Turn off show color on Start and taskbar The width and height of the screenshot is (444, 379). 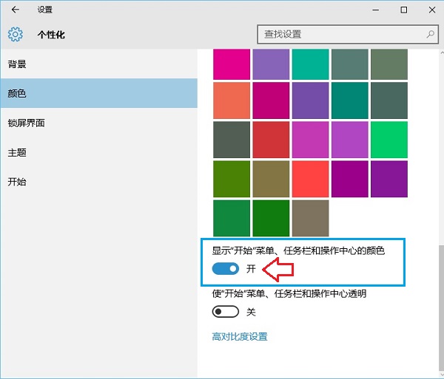(x=226, y=270)
